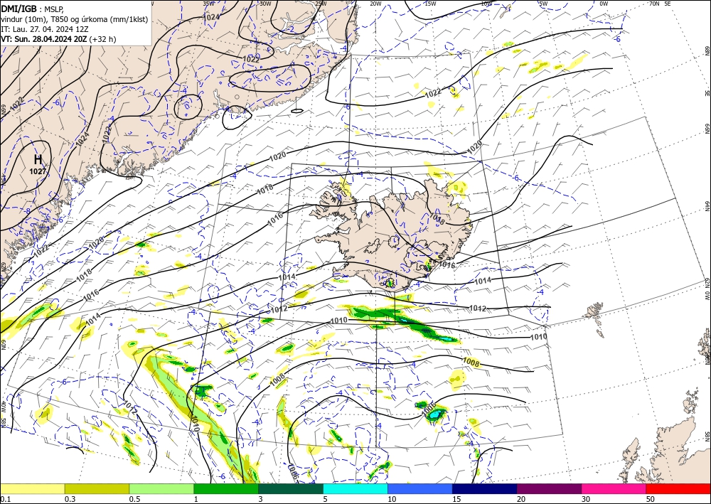The width and height of the screenshot is (711, 504).
Task: Click the 30W longitude label
Action: [x=265, y=4]
